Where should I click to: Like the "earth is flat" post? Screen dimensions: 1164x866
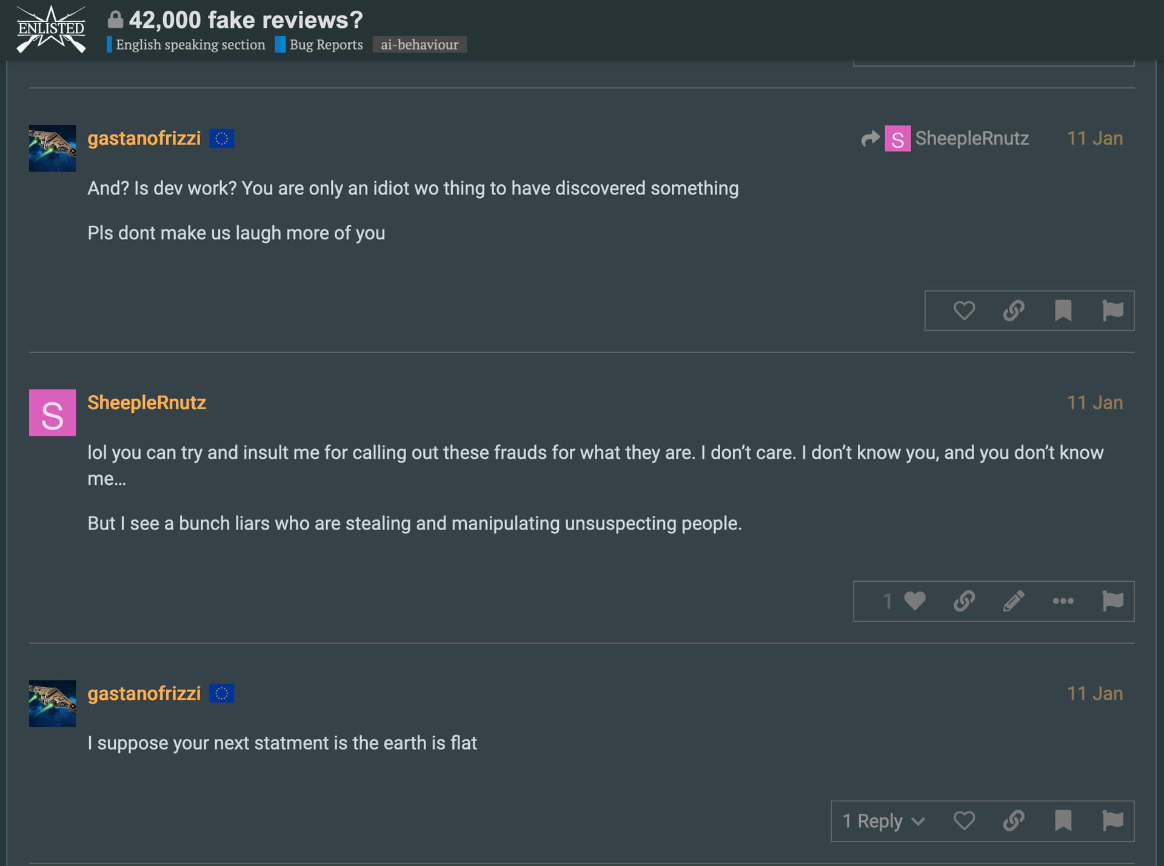964,821
